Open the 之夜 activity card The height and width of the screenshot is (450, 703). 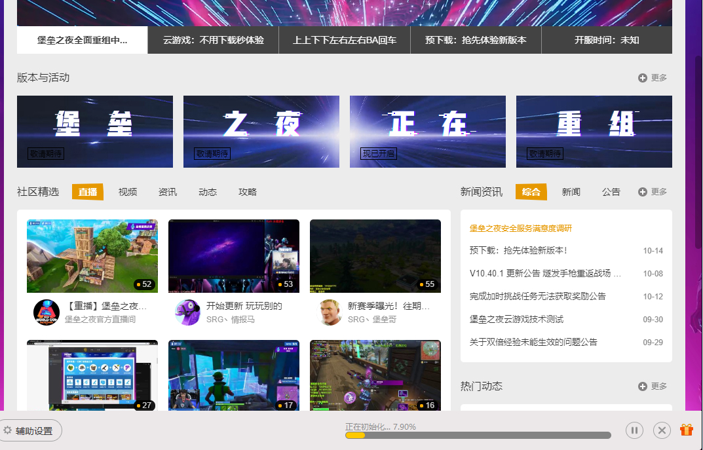pyautogui.click(x=261, y=131)
